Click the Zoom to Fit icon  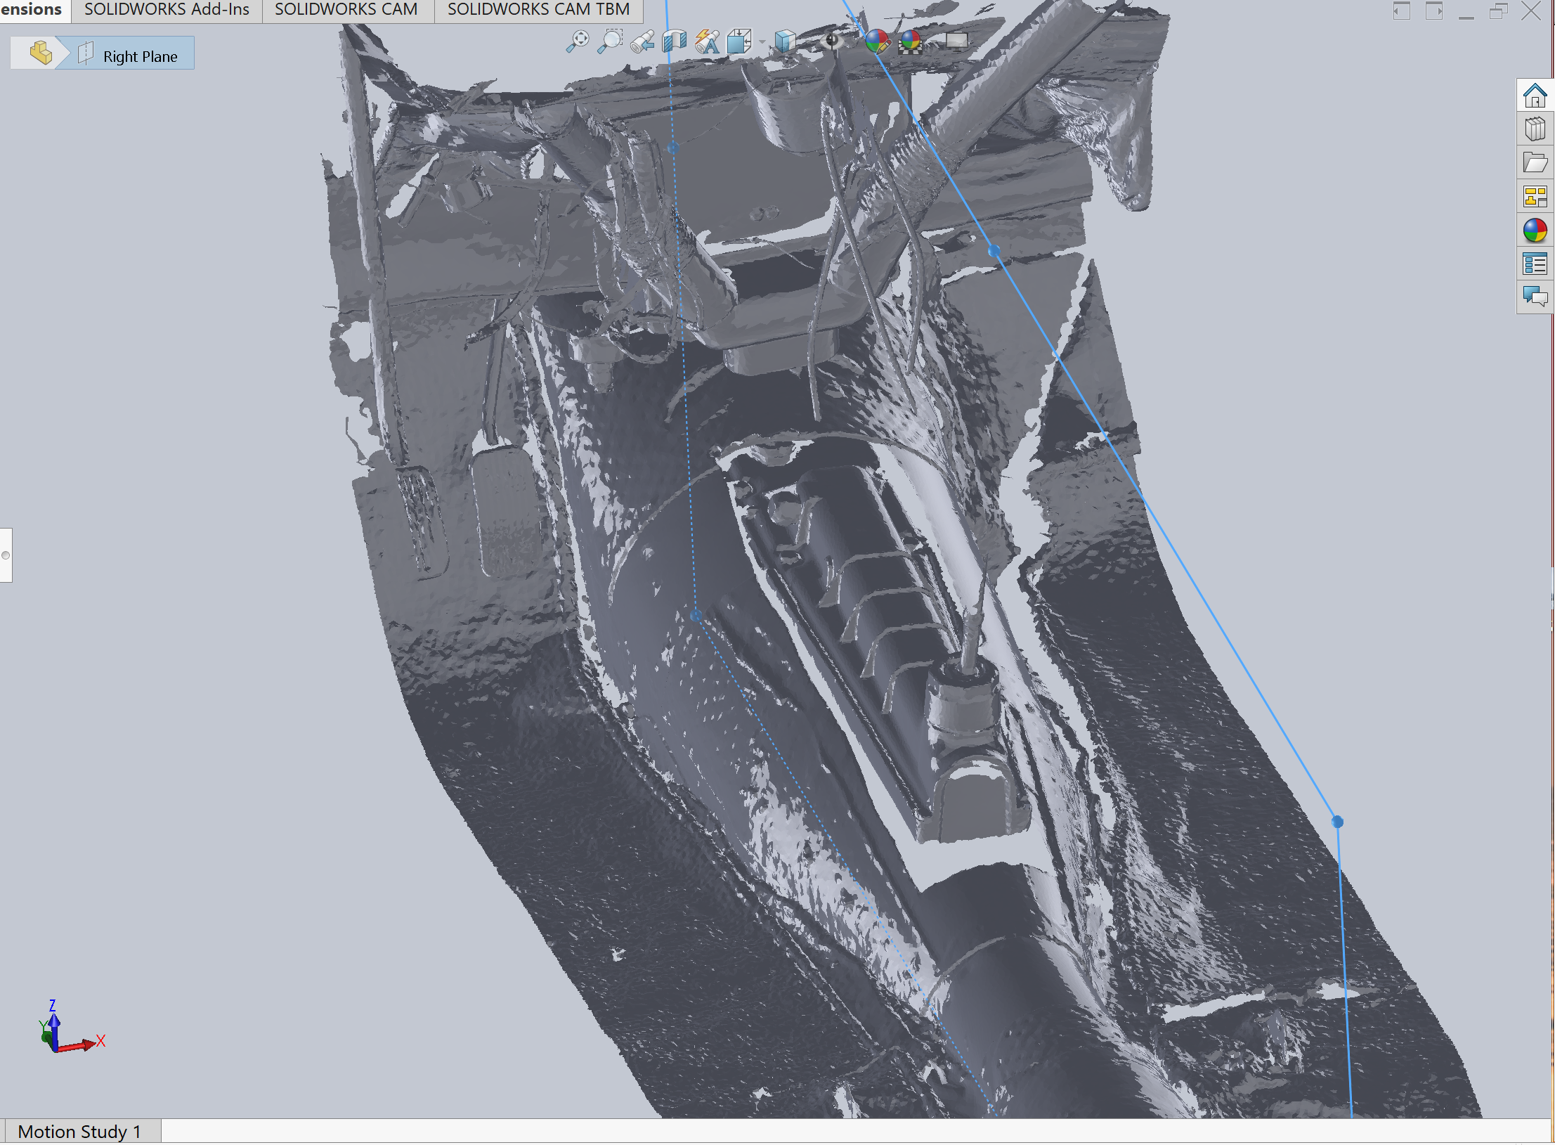[578, 41]
